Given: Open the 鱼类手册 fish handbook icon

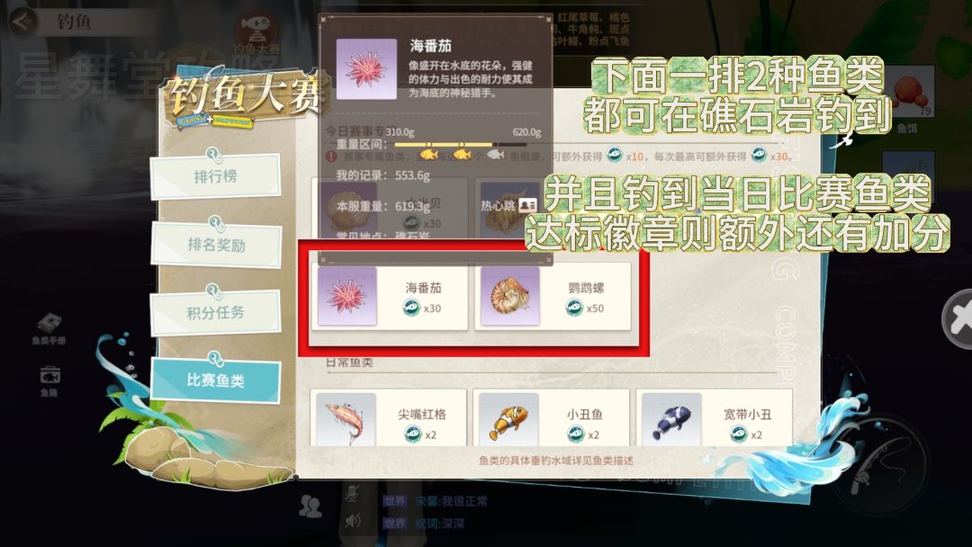Looking at the screenshot, I should coord(49,329).
